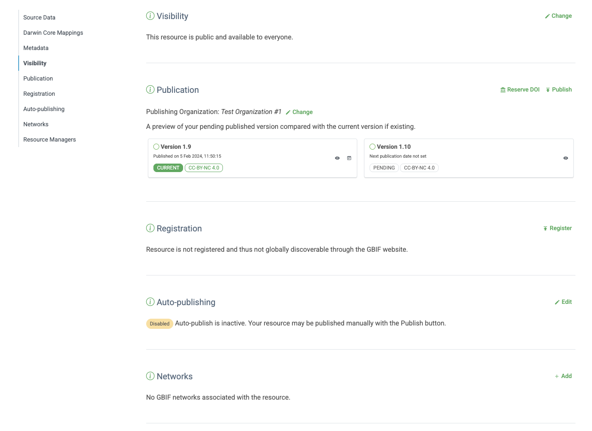Click the pencil icon next to Change visibility
Image resolution: width=592 pixels, height=431 pixels.
[x=547, y=16]
